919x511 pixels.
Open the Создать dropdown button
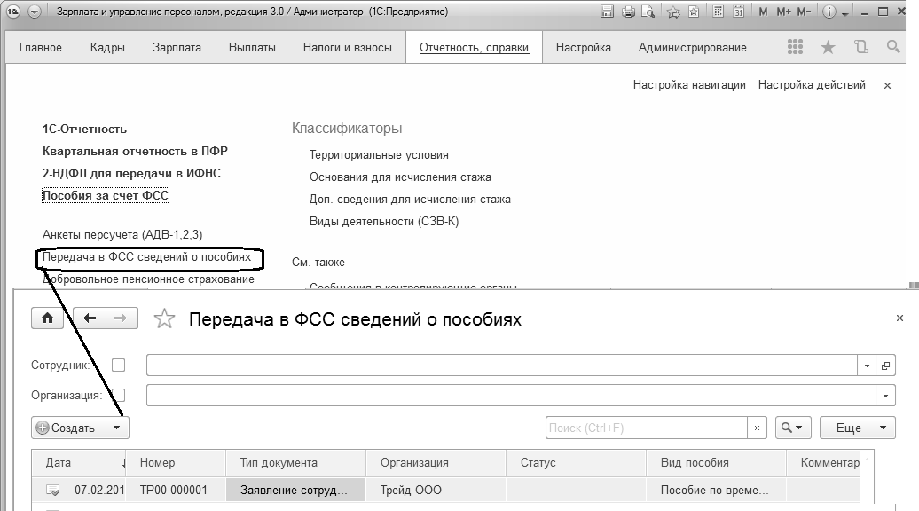(80, 428)
